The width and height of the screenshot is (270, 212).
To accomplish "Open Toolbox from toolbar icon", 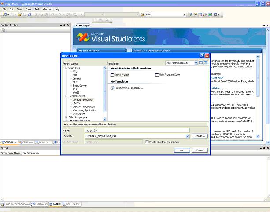I will pyautogui.click(x=205, y=15).
